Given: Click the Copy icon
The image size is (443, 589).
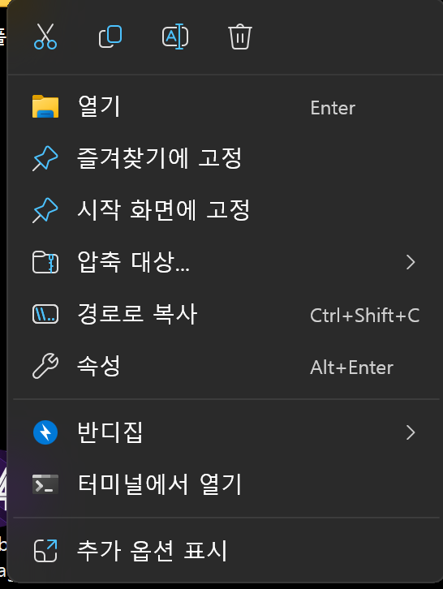Looking at the screenshot, I should pyautogui.click(x=110, y=37).
